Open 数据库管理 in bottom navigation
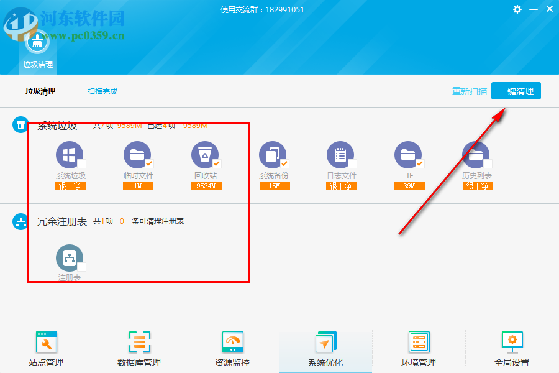 [139, 349]
